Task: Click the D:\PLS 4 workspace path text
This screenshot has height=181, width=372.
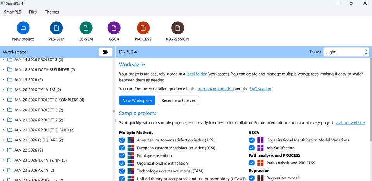Action: click(x=128, y=52)
